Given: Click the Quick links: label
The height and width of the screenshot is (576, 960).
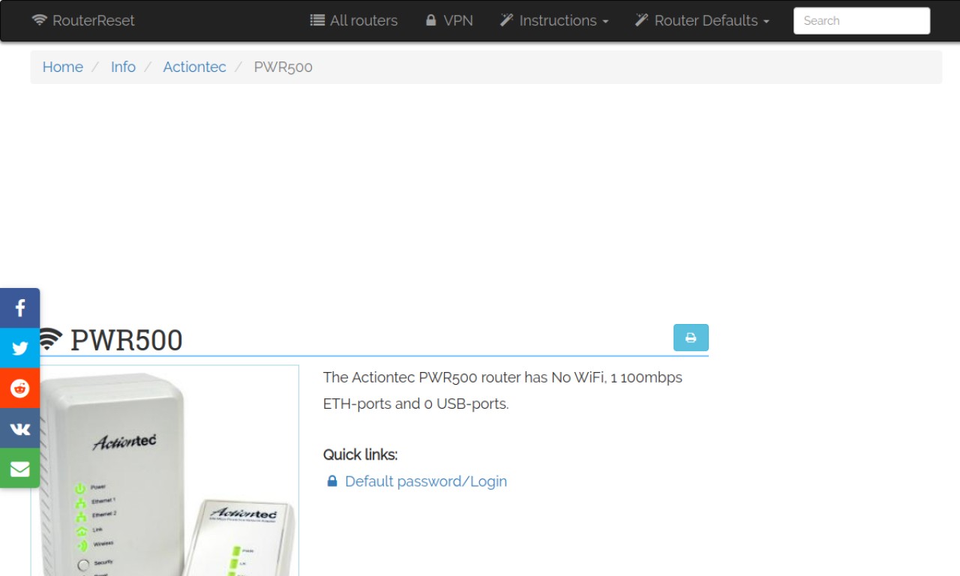Looking at the screenshot, I should point(360,454).
